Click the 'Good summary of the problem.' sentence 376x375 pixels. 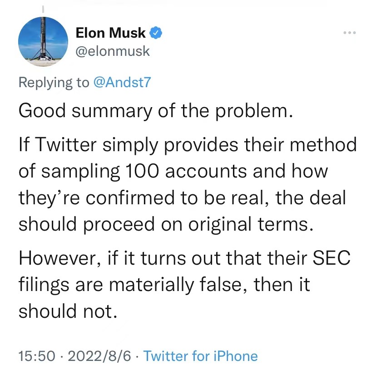point(153,111)
